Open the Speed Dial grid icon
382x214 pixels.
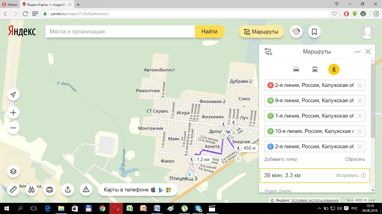[x=35, y=14]
